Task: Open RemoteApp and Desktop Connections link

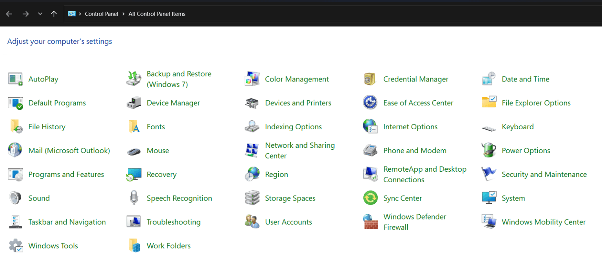Action: pos(425,174)
